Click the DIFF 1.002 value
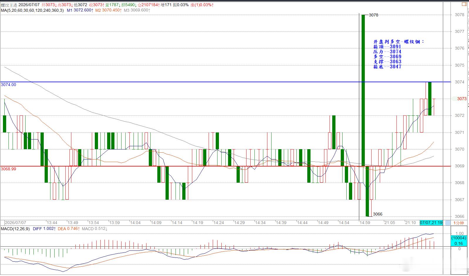 click(x=44, y=229)
